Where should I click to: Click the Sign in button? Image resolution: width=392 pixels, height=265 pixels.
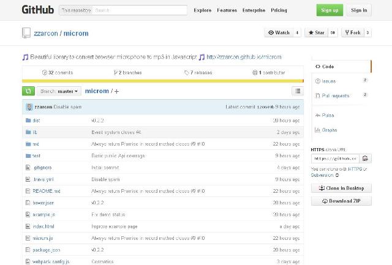(x=359, y=10)
